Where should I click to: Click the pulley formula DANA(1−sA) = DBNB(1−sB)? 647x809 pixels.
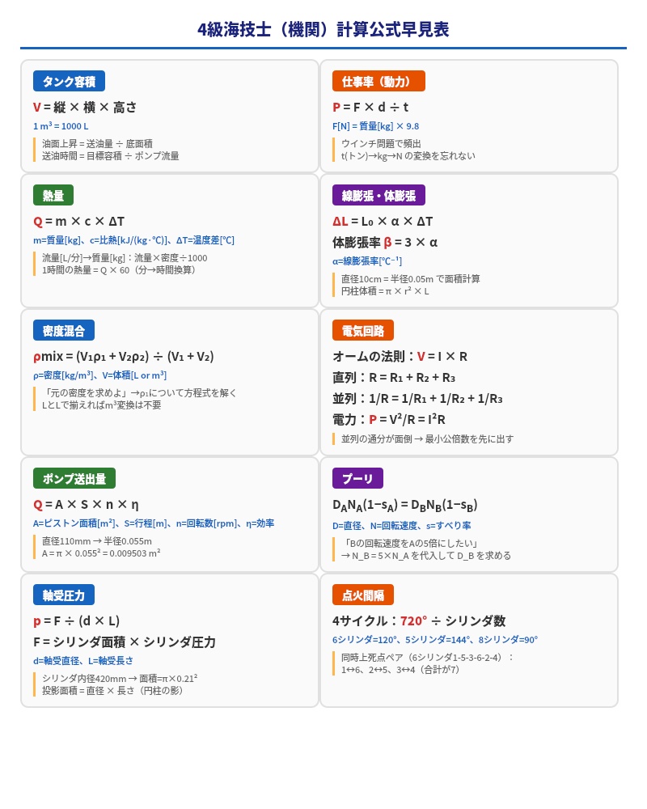click(x=404, y=505)
